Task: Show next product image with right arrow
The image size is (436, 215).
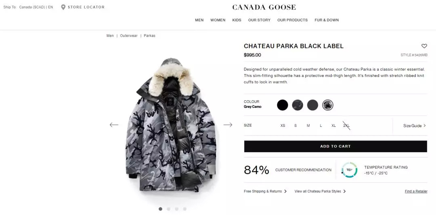Action: (x=228, y=125)
